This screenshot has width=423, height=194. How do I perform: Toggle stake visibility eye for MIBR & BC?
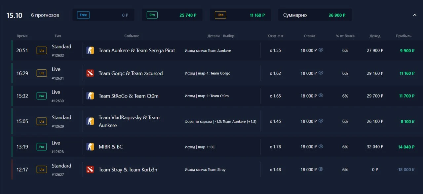[x=321, y=146]
